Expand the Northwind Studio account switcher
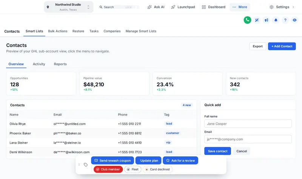Viewport: 302px width, 179px height. [69, 7]
